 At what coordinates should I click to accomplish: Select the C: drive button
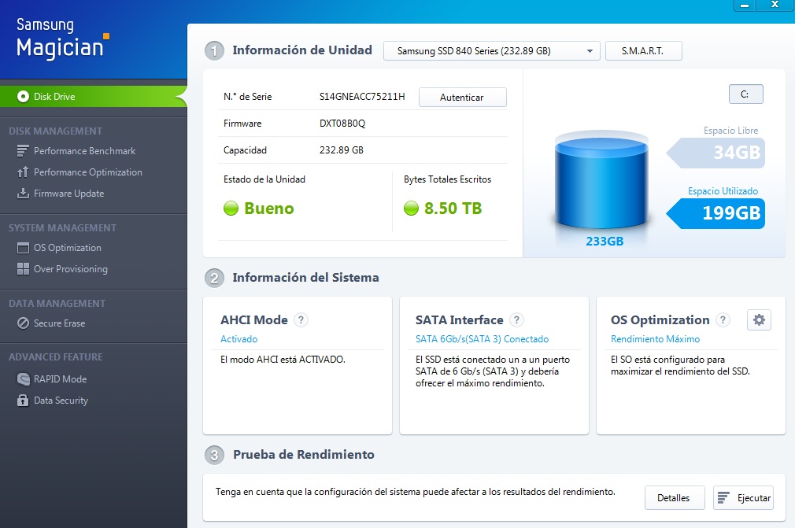pos(746,94)
